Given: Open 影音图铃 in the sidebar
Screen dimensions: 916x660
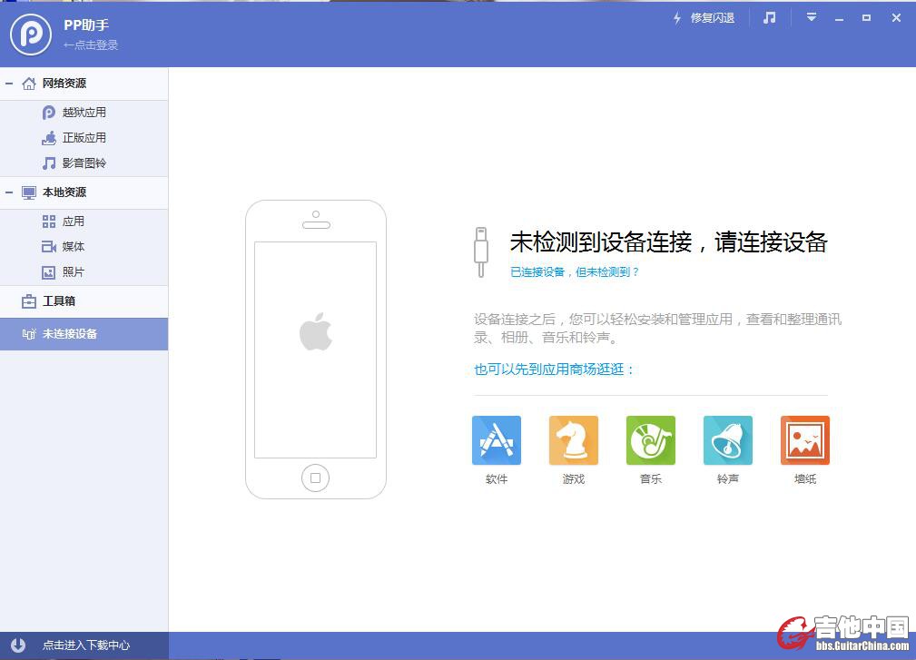Looking at the screenshot, I should click(x=84, y=163).
